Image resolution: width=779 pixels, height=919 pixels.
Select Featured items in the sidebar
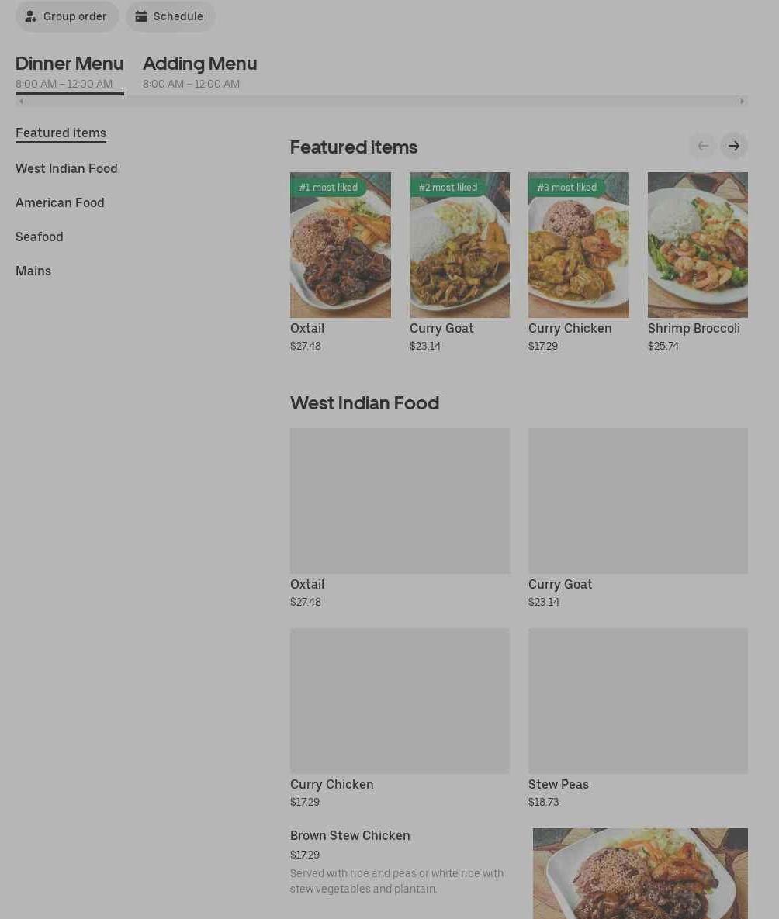coord(61,133)
